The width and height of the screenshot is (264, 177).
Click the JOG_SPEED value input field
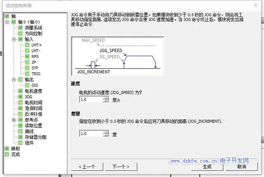tap(91, 100)
